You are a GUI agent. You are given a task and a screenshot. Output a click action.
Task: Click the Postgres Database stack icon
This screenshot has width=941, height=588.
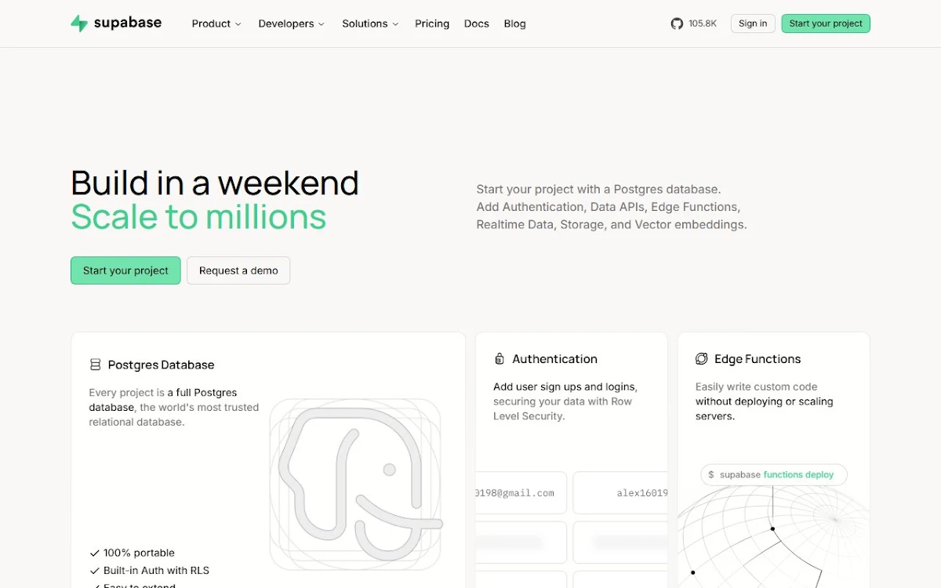[96, 365]
